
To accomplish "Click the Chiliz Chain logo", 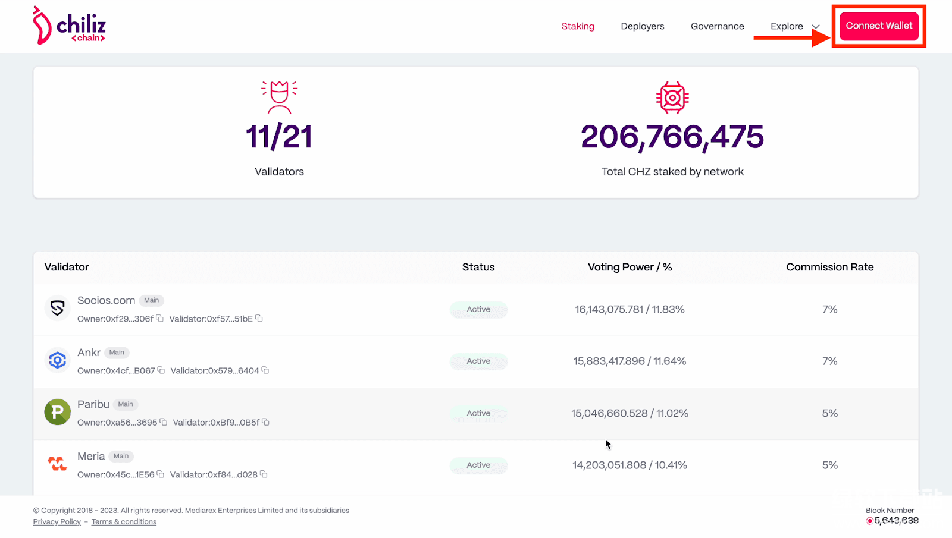I will click(69, 26).
